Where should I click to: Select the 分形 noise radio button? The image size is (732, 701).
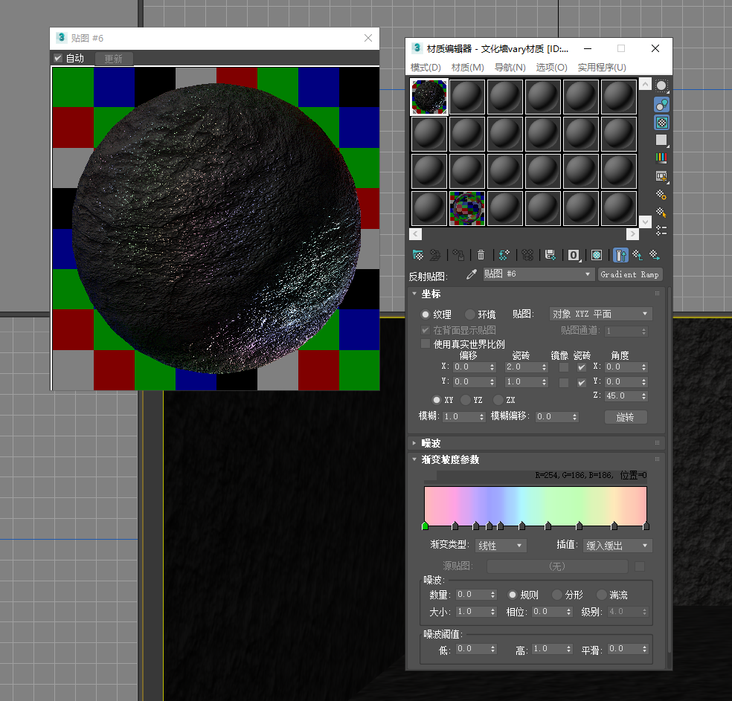point(557,595)
